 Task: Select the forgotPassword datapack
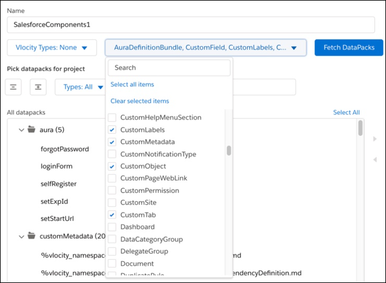coord(65,149)
